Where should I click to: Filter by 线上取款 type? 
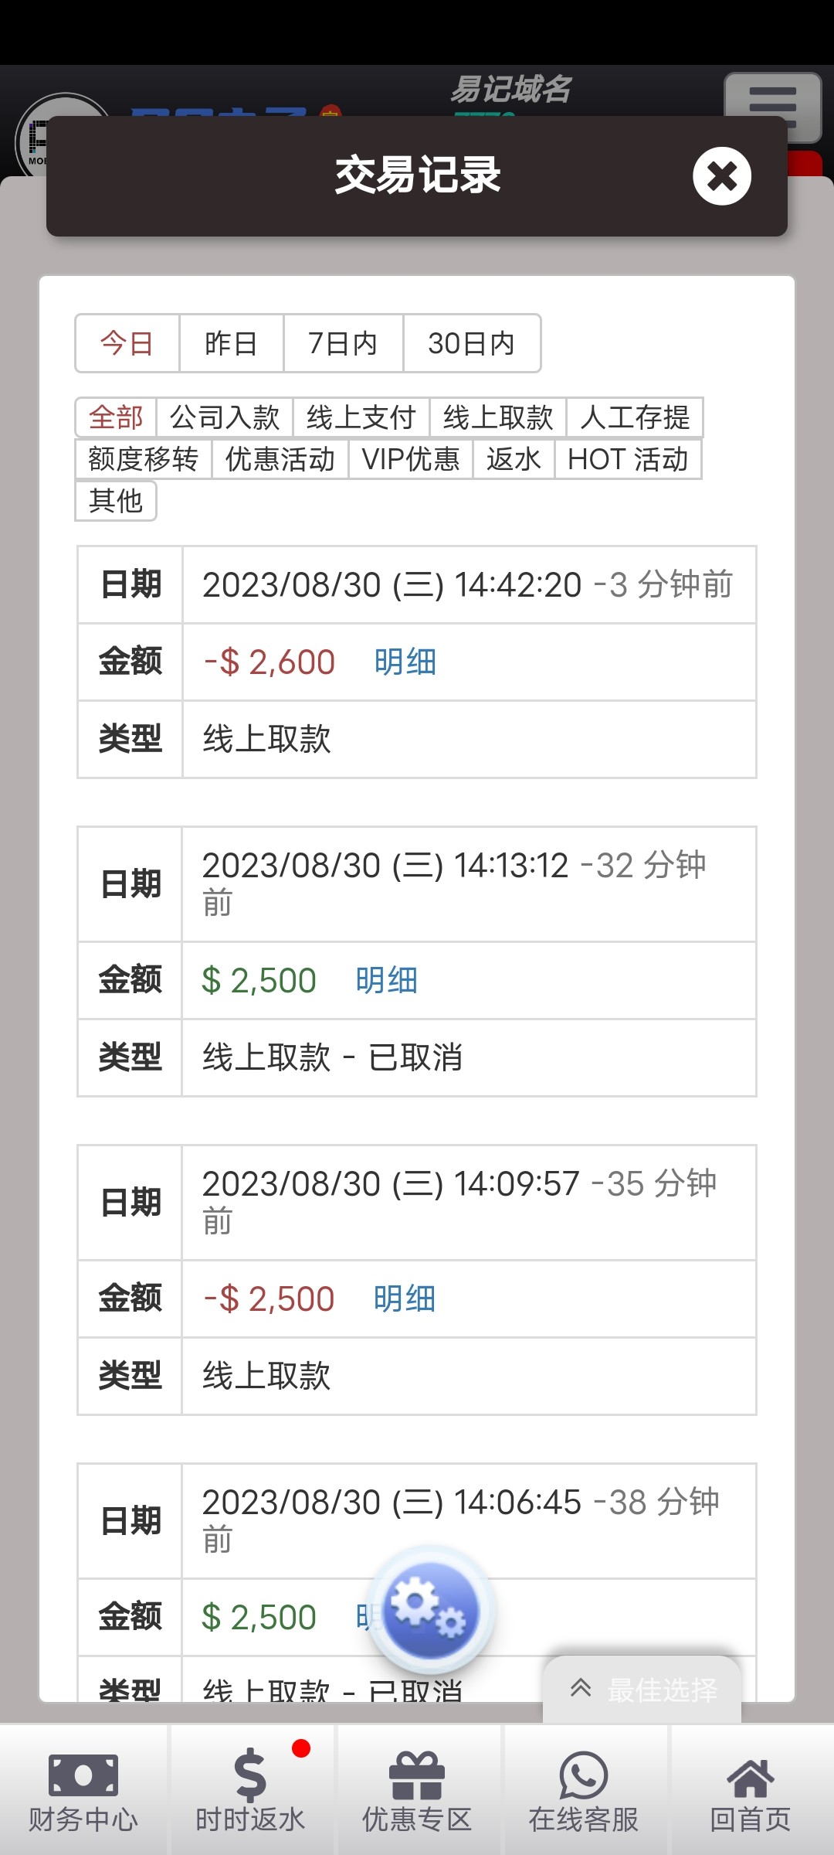(498, 417)
